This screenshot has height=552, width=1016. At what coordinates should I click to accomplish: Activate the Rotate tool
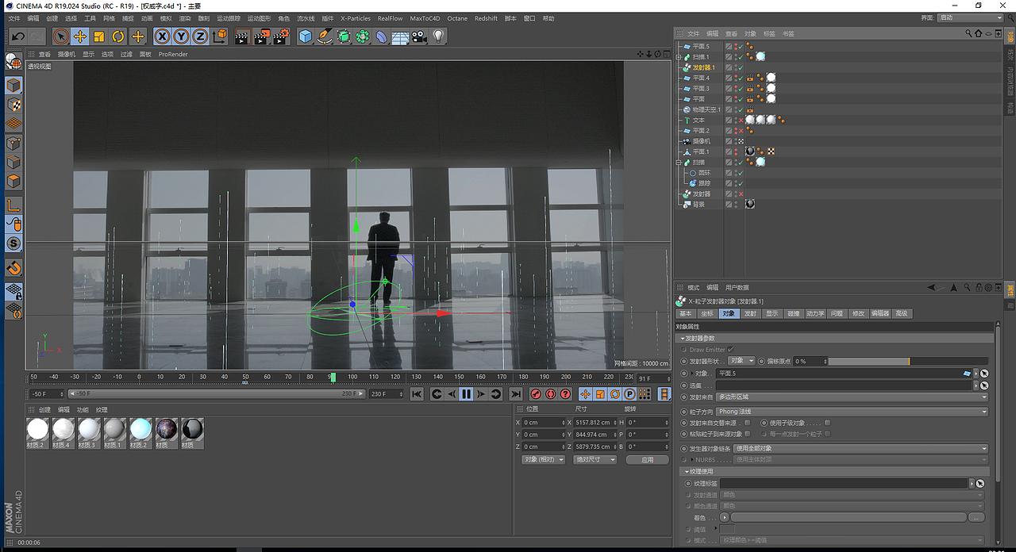118,36
